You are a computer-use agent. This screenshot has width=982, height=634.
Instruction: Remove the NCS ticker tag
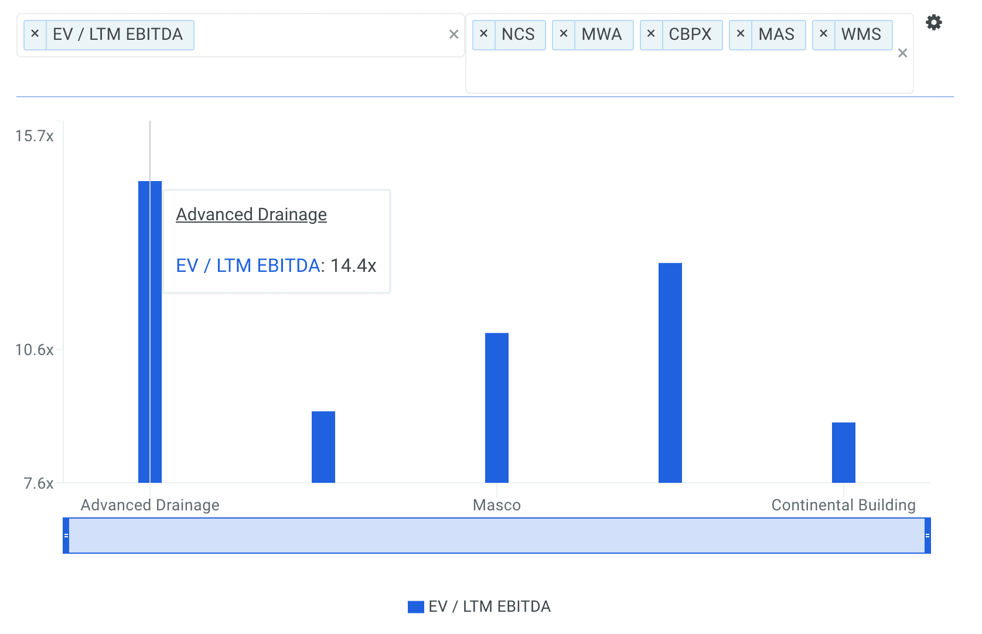click(x=484, y=35)
